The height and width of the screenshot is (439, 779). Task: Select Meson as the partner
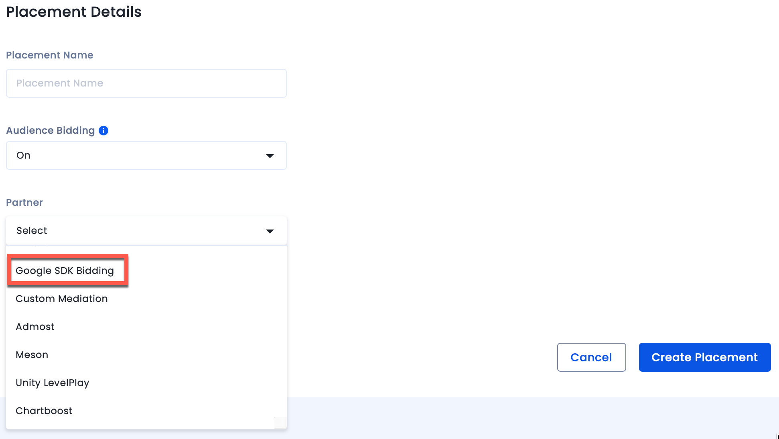pyautogui.click(x=32, y=355)
